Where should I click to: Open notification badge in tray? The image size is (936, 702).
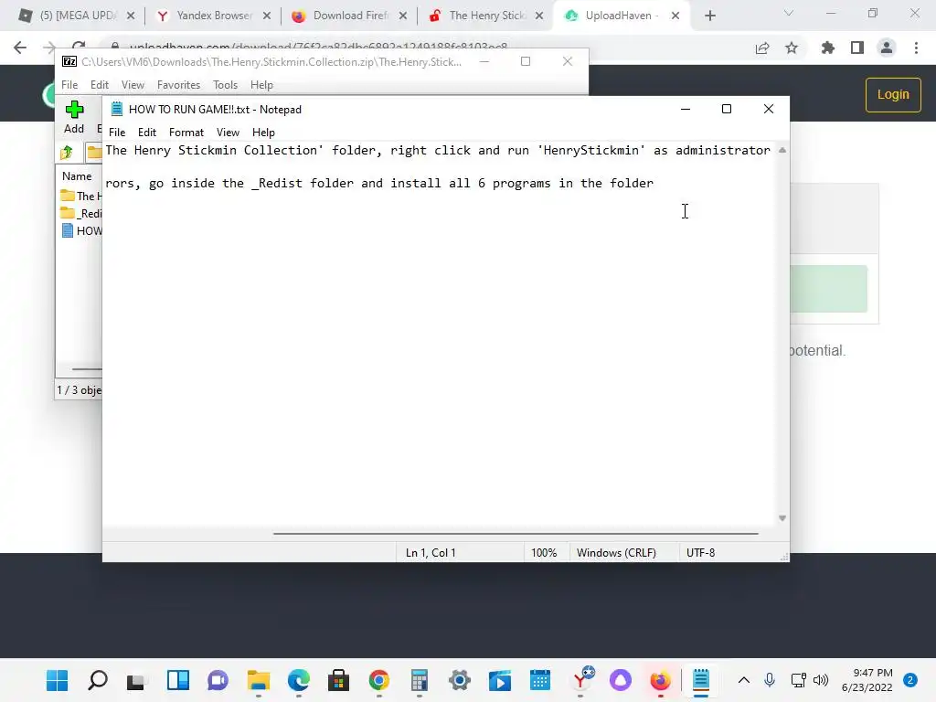click(910, 680)
